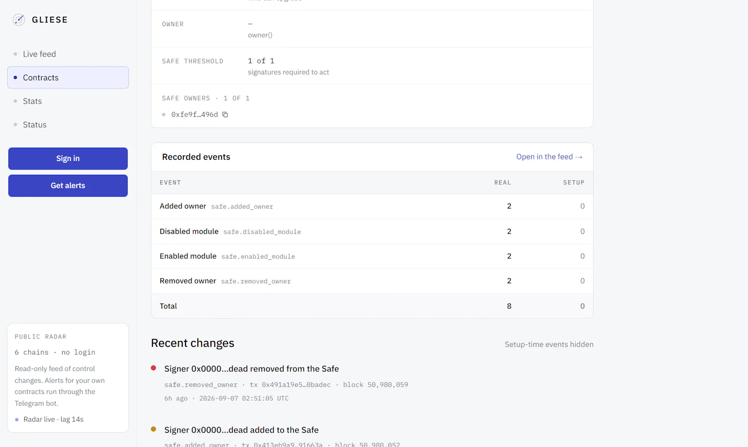
Task: Click the Recent changes heading
Action: pos(193,343)
